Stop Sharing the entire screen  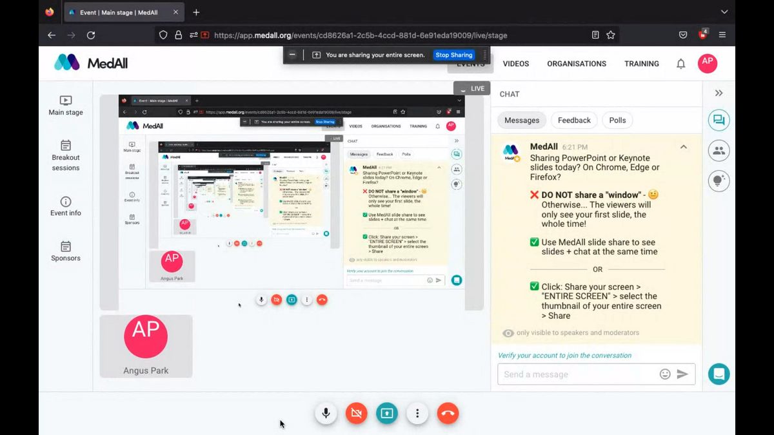[454, 55]
